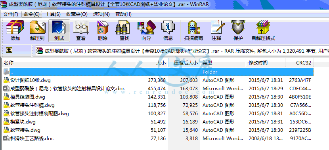
Task: Select 成型聚酰胺（尼龙）软管接头的注射模具设计论文.doc
Action: (67, 88)
